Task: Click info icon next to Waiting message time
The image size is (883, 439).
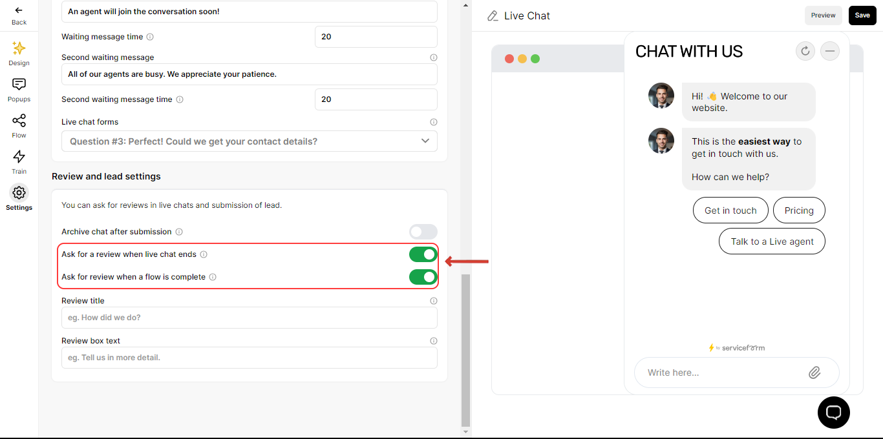Action: (150, 37)
